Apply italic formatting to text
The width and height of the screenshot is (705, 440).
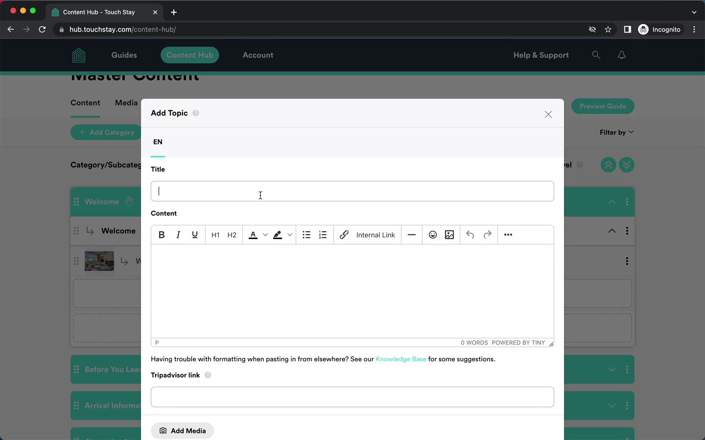[x=178, y=235]
